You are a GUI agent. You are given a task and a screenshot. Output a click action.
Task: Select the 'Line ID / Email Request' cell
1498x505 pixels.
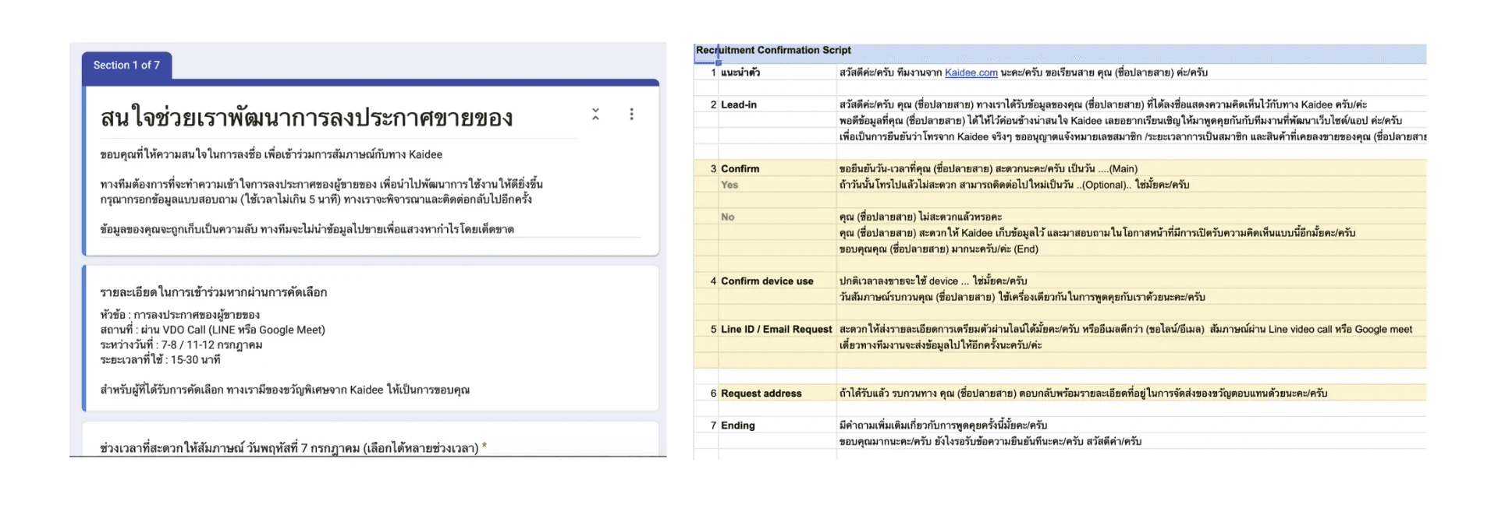(777, 329)
